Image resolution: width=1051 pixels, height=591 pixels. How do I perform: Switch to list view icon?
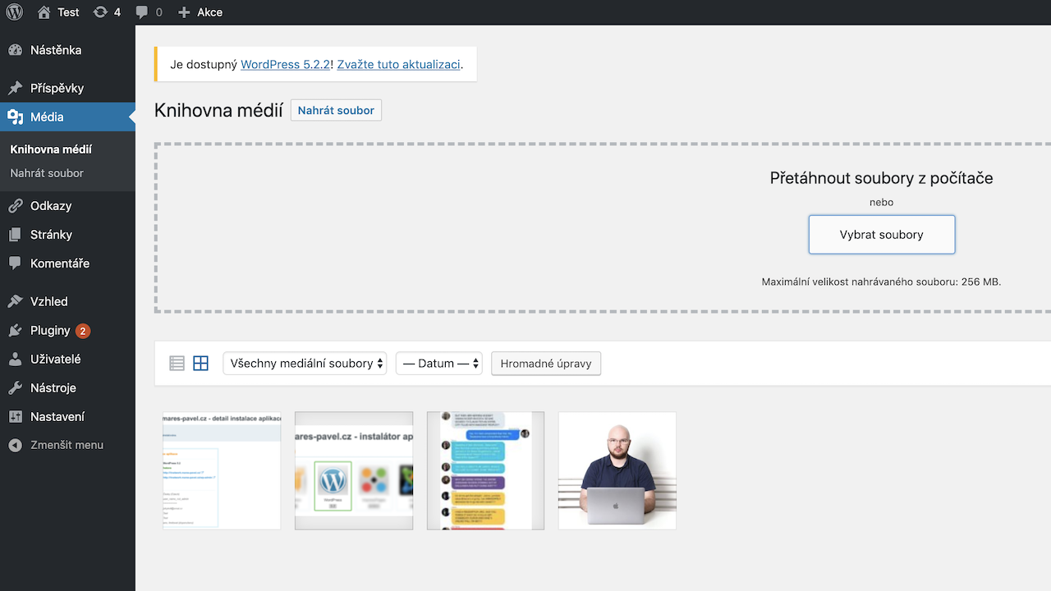coord(177,362)
